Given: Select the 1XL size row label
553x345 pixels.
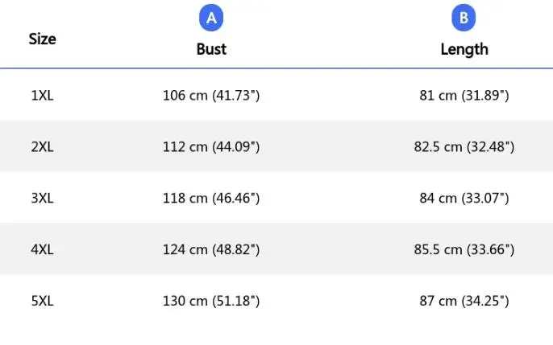Looking at the screenshot, I should click(x=42, y=96).
